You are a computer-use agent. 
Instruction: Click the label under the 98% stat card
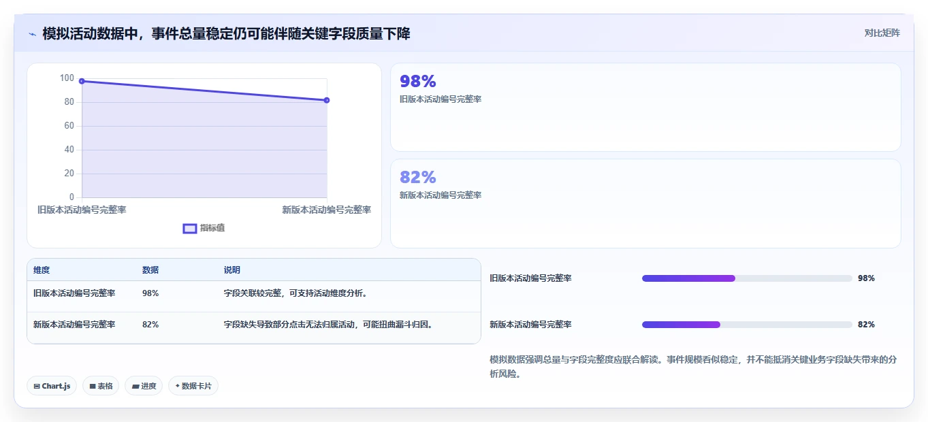point(441,99)
